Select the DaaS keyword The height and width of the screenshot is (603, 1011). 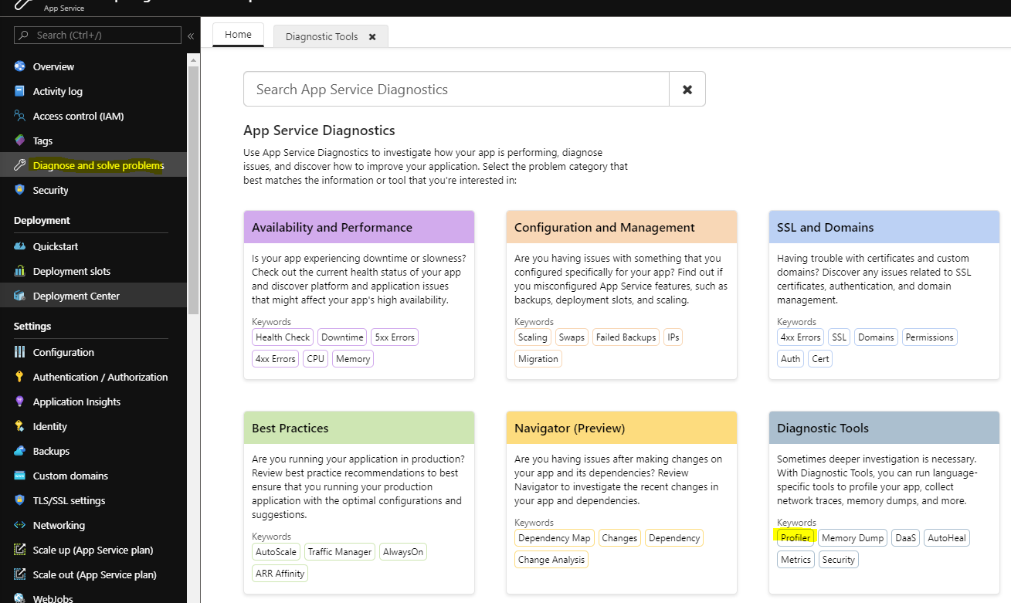(x=905, y=538)
